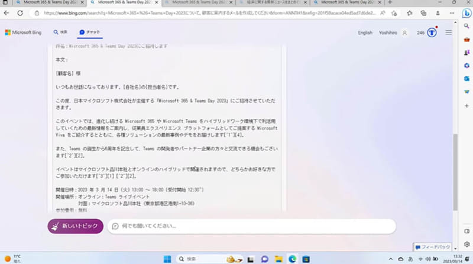Click the Microsoft Edge taskbar icon
Viewport: 473px width, 264px height.
tap(292, 259)
